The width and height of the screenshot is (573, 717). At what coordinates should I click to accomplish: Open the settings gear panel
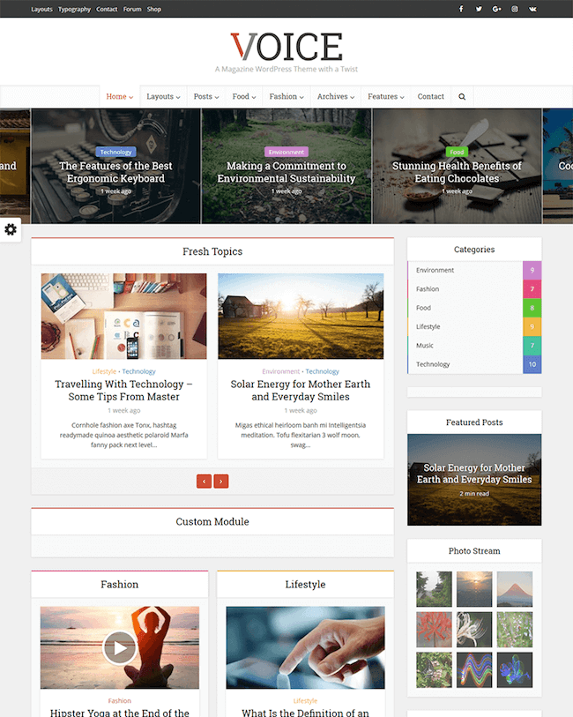(10, 229)
